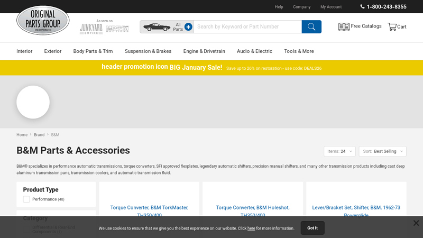Click the B&M breadcrumb
The width and height of the screenshot is (423, 238).
pyautogui.click(x=55, y=135)
